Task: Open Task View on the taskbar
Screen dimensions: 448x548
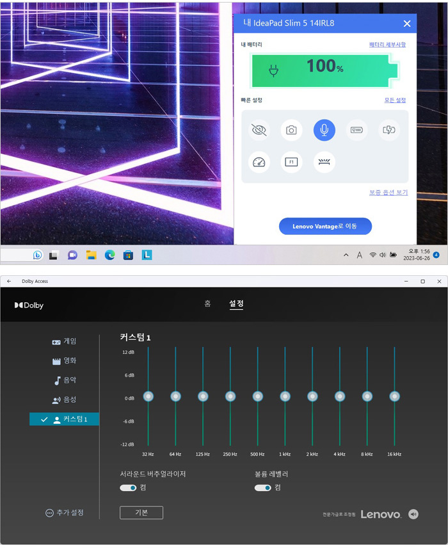Action: tap(53, 255)
